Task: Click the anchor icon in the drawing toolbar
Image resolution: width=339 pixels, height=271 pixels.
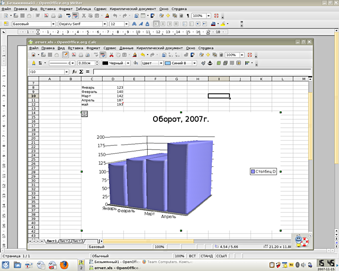Action: pyautogui.click(x=210, y=63)
